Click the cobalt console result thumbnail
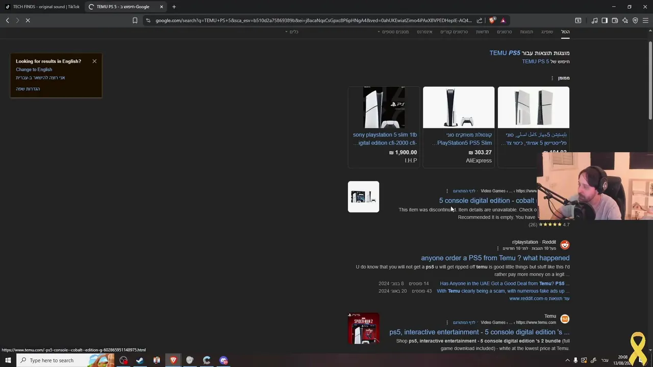 click(x=363, y=197)
